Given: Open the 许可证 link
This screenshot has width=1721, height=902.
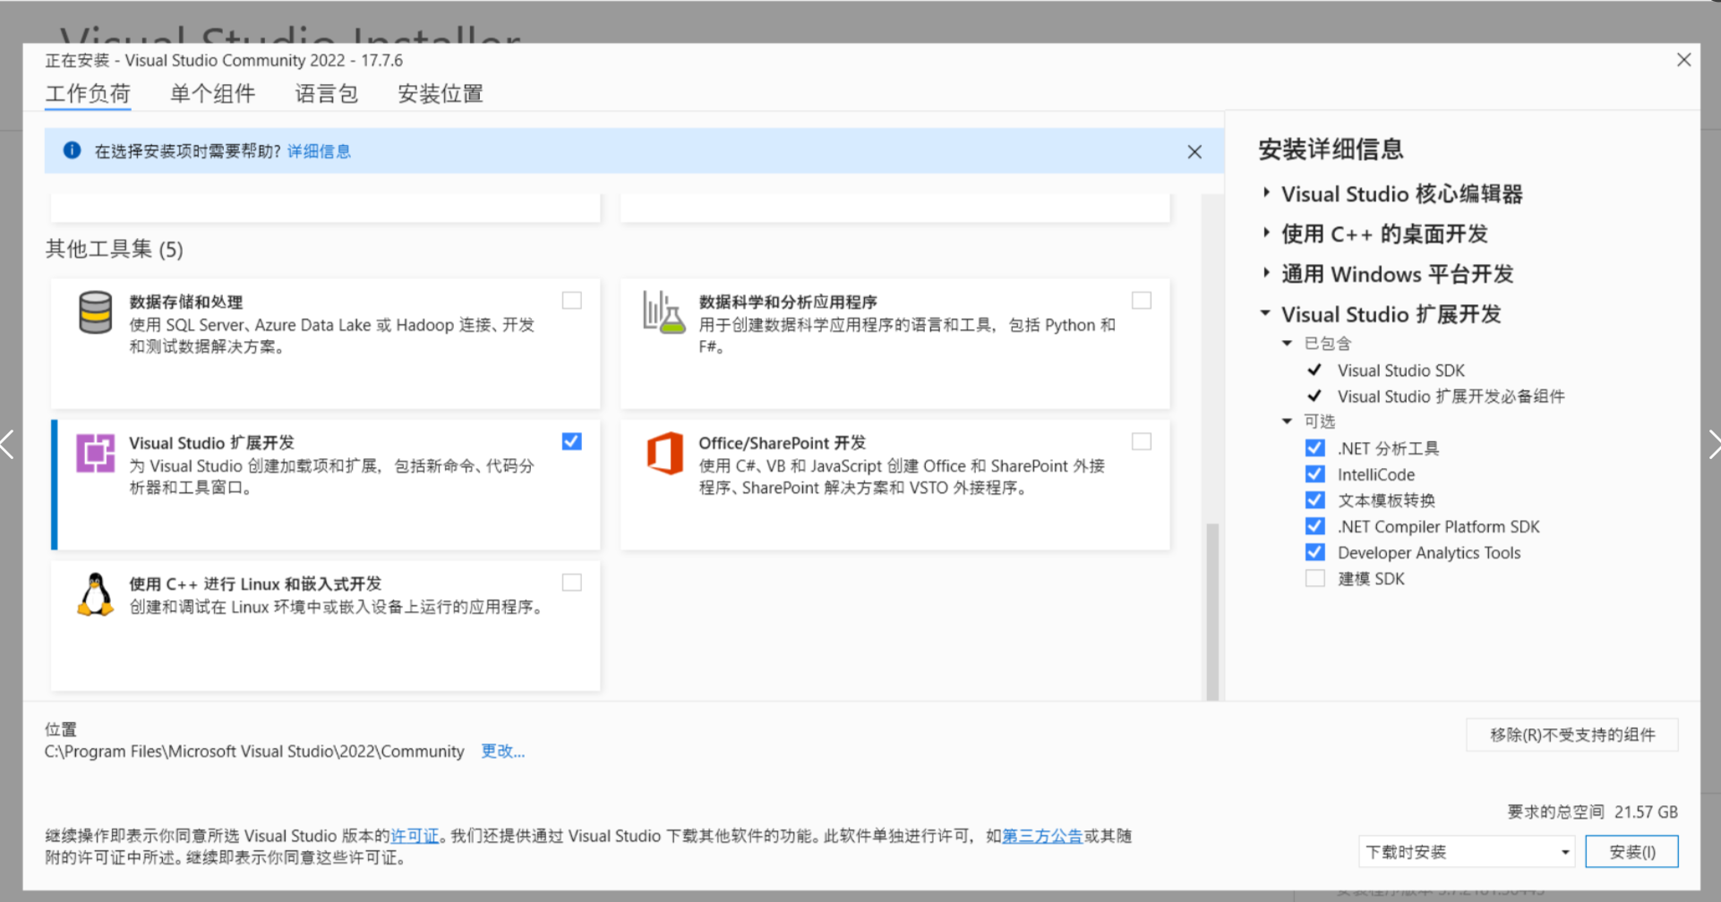Looking at the screenshot, I should (415, 836).
